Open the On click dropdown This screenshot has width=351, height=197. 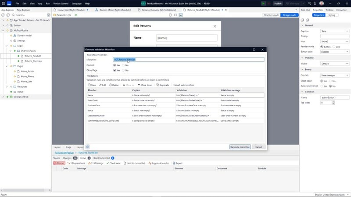[334, 75]
